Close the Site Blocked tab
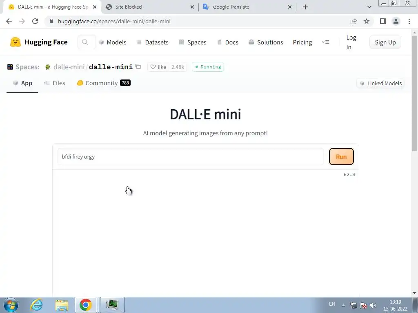The height and width of the screenshot is (313, 418). pos(192,7)
